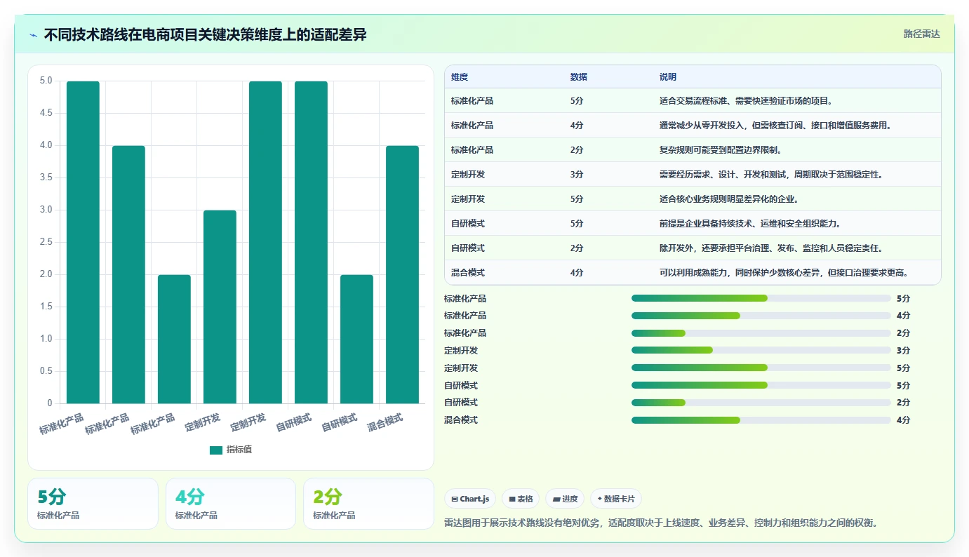Screen dimensions: 969x557
Task: Open the 5分 标准化产品 data card
Action: (x=93, y=504)
